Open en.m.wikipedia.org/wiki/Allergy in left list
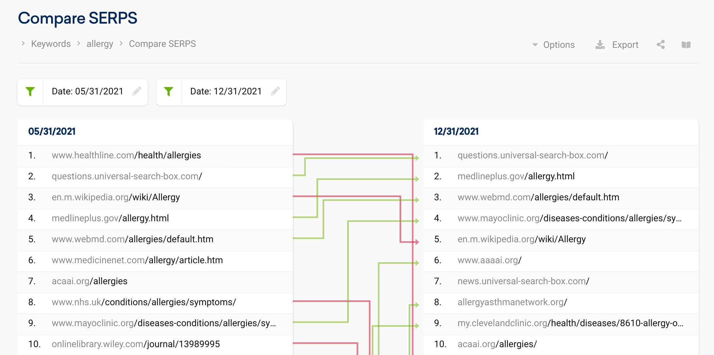 [x=116, y=197]
